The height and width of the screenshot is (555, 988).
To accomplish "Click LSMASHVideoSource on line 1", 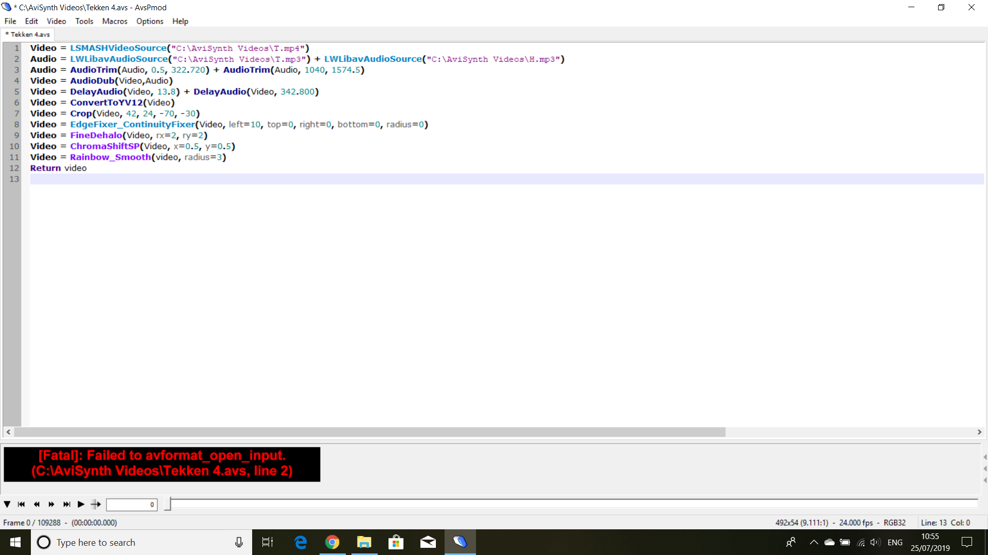I will [x=118, y=48].
